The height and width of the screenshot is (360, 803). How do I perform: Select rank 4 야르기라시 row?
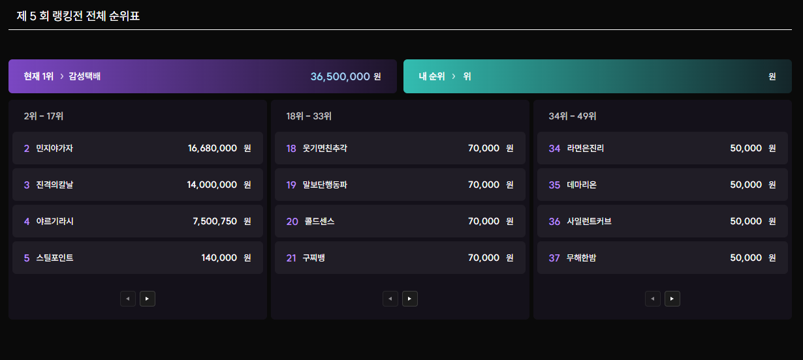point(138,221)
